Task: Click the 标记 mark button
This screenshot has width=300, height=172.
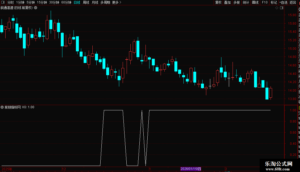Action: [x=274, y=2]
